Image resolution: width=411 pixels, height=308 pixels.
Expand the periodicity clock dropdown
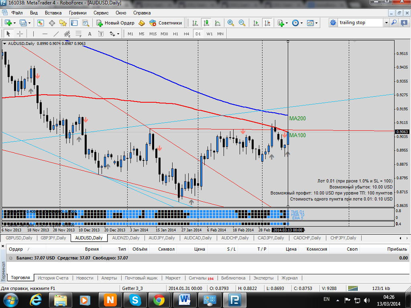(301, 23)
